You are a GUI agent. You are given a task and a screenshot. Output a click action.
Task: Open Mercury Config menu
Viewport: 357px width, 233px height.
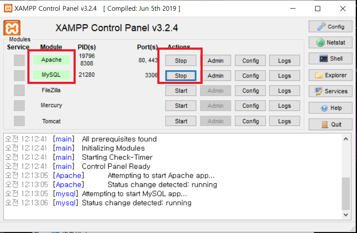click(251, 106)
